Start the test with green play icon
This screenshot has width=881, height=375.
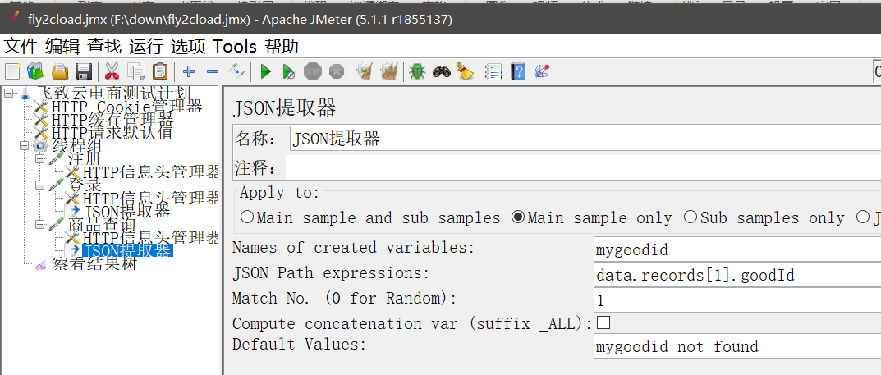(266, 71)
